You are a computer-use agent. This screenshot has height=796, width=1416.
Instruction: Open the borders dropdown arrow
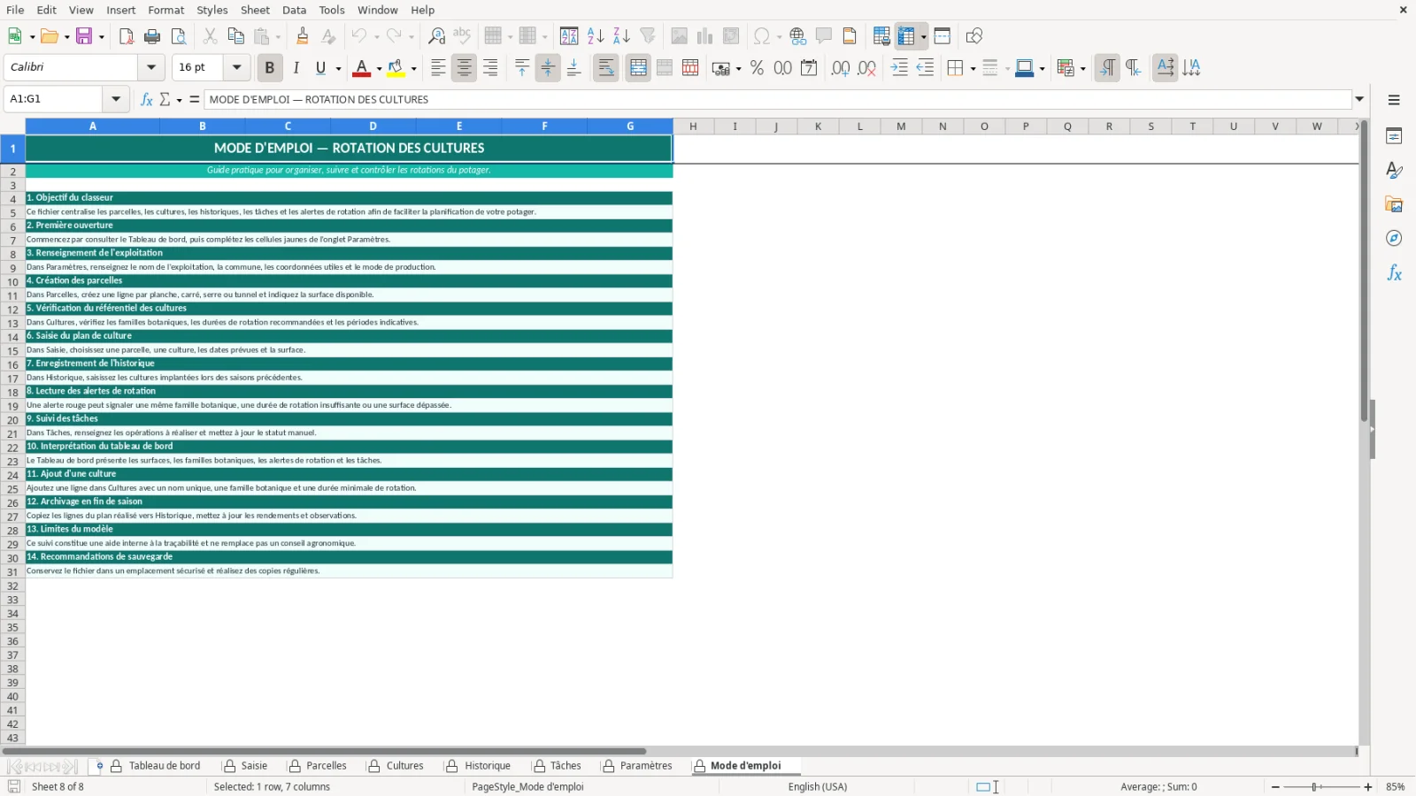tap(973, 68)
